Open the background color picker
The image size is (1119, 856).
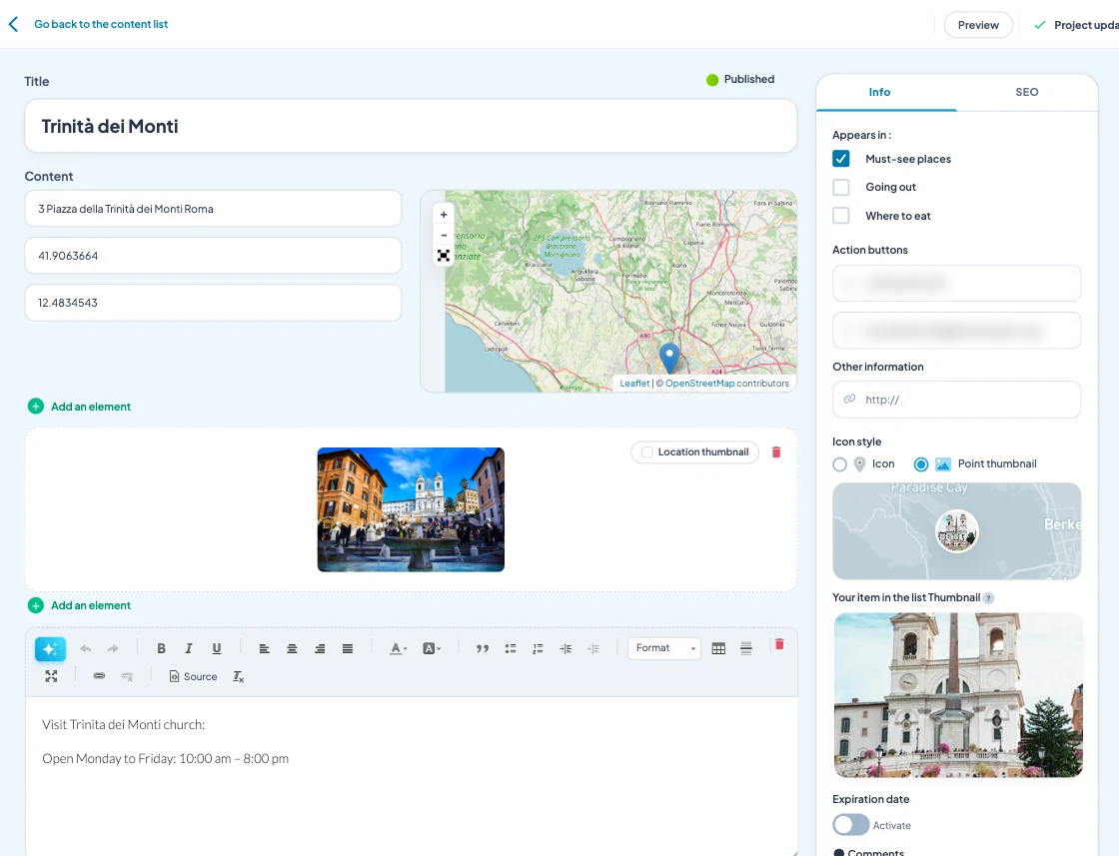(x=432, y=648)
